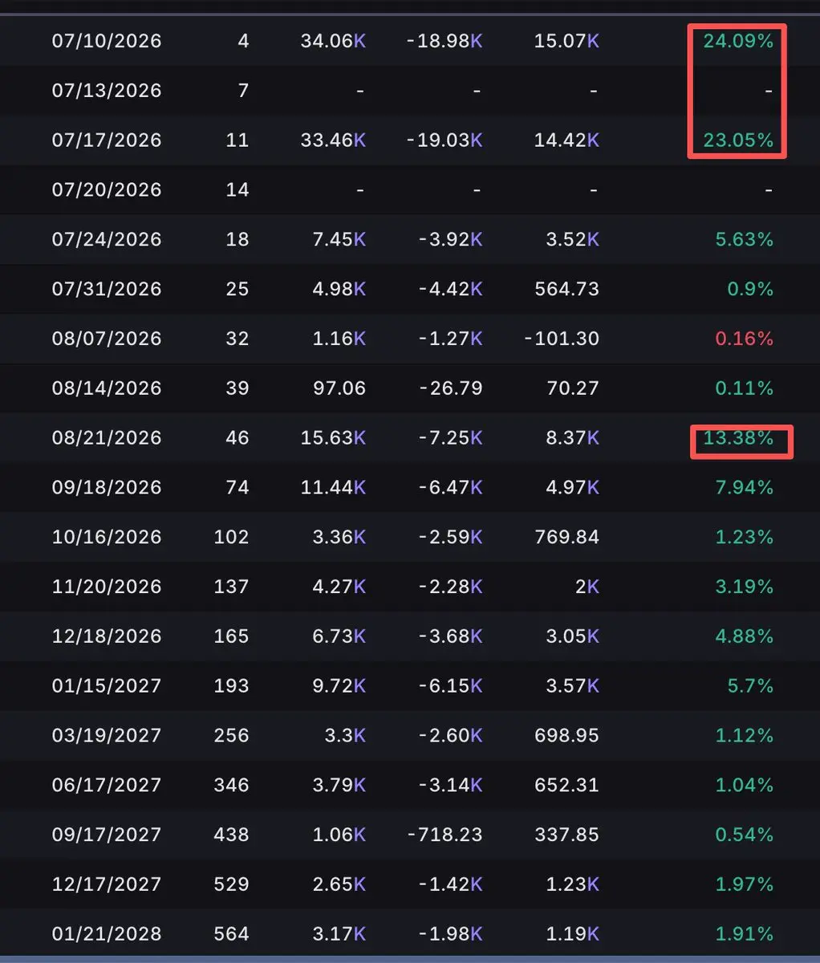This screenshot has width=820, height=963.
Task: Select the 01/21/2028 expiration date
Action: click(x=107, y=934)
